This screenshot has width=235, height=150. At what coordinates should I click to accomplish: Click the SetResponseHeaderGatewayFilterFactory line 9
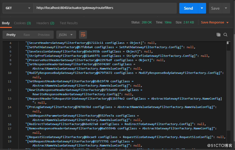[84, 66]
